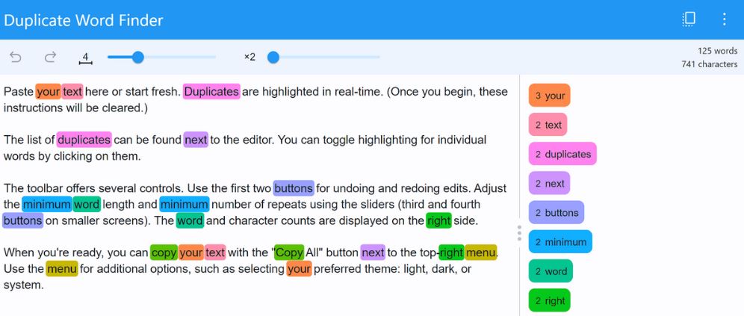
Task: Toggle highlighting for '3 your' chip
Action: [550, 96]
